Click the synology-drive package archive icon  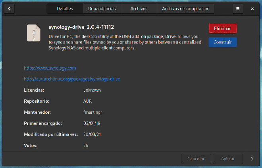34,33
